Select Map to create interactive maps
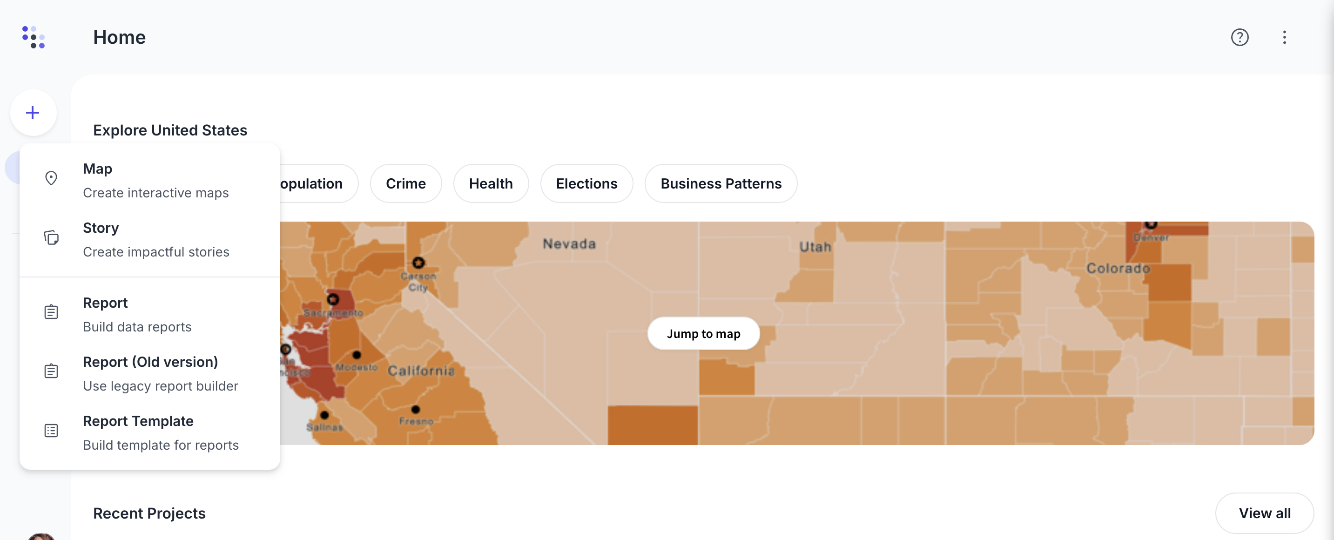 pyautogui.click(x=155, y=180)
